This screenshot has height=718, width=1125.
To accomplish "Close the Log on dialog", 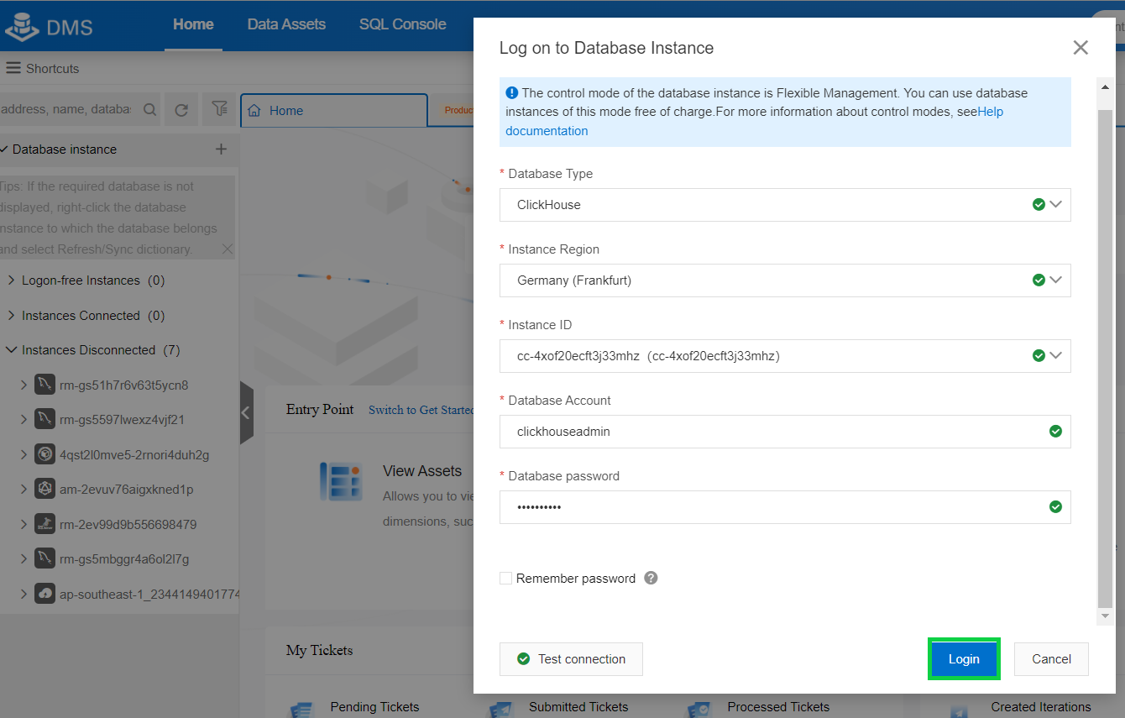I will coord(1081,48).
